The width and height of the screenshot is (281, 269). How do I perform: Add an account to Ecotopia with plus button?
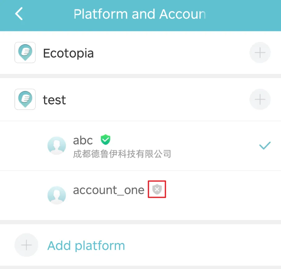260,53
